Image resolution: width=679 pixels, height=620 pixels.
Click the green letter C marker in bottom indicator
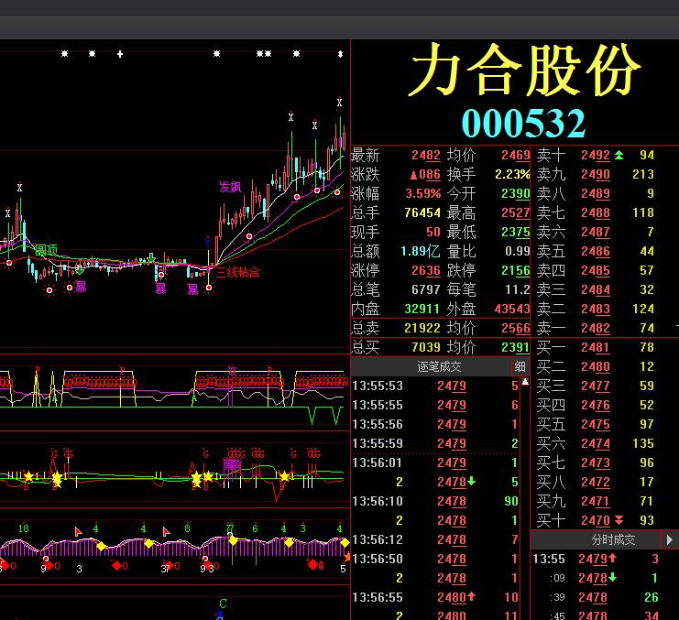[223, 604]
